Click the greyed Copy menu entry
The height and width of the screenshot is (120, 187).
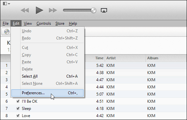pyautogui.click(x=47, y=55)
